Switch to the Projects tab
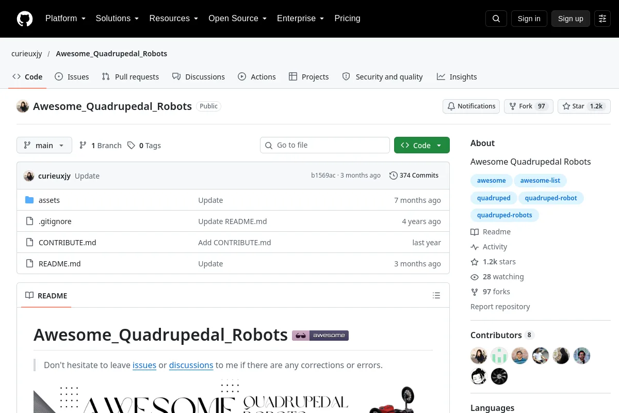 [309, 77]
